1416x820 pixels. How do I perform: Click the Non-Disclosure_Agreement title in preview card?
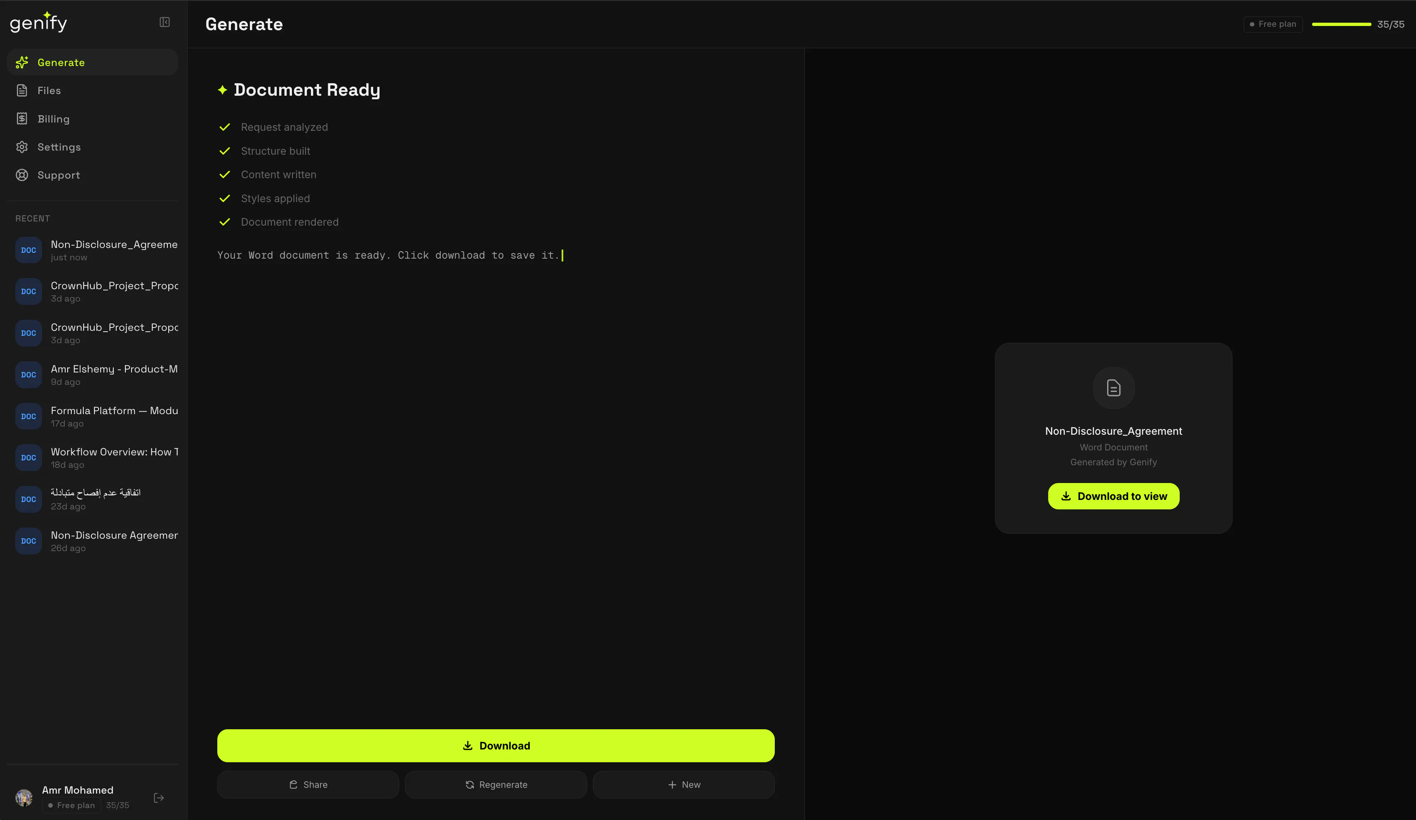point(1113,431)
